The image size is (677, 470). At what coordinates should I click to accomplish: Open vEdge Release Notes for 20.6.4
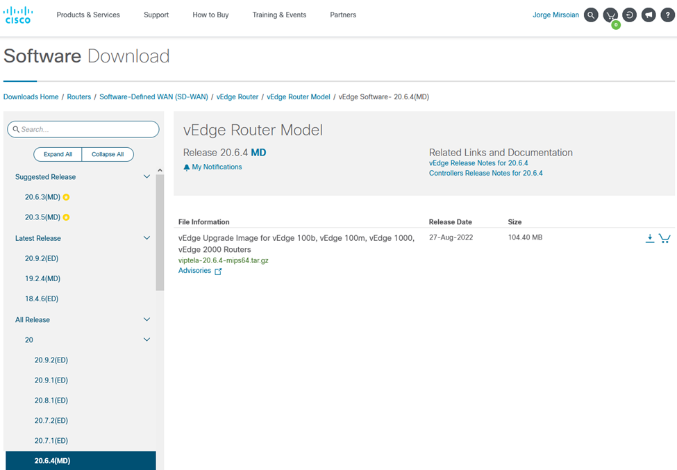point(478,163)
